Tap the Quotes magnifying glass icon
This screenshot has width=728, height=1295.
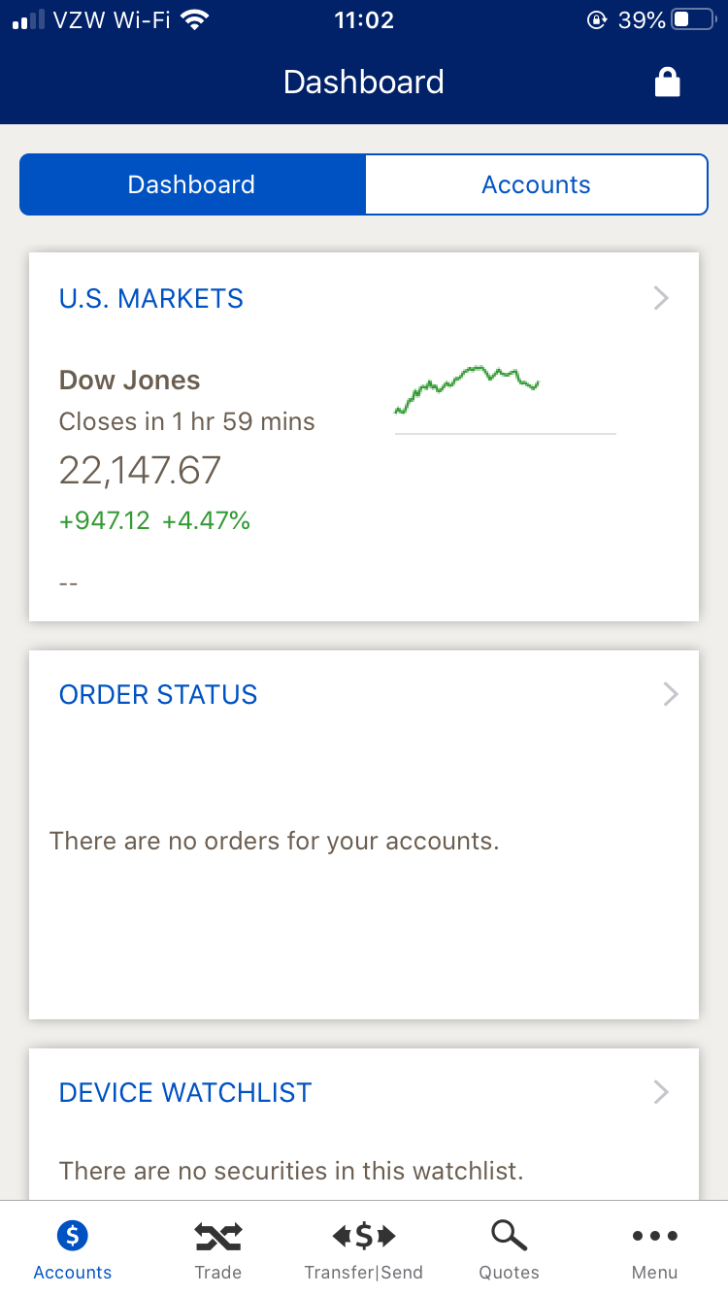(509, 1236)
